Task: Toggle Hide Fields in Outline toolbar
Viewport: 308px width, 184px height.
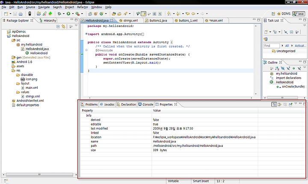Action: pos(283,68)
